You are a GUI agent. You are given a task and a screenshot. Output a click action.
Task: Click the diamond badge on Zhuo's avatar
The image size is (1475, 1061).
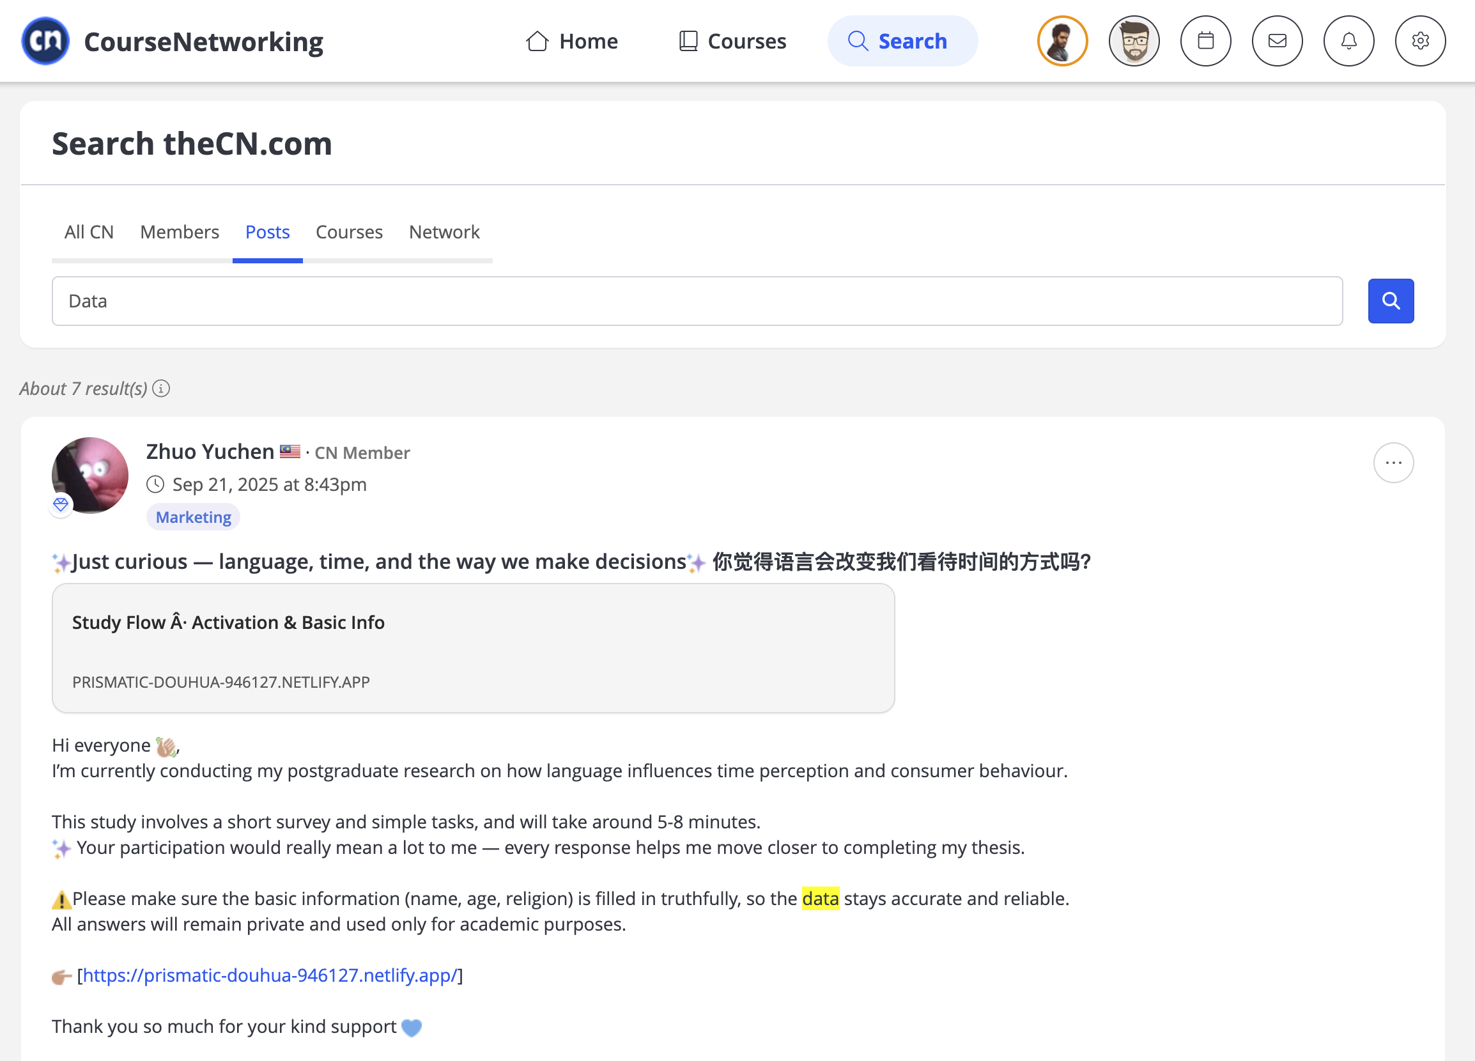click(x=61, y=504)
